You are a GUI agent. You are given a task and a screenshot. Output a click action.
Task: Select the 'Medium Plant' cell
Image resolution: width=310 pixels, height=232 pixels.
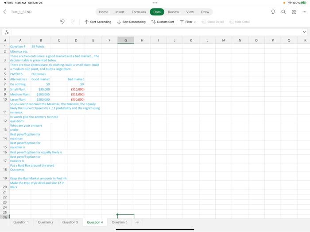(20, 95)
